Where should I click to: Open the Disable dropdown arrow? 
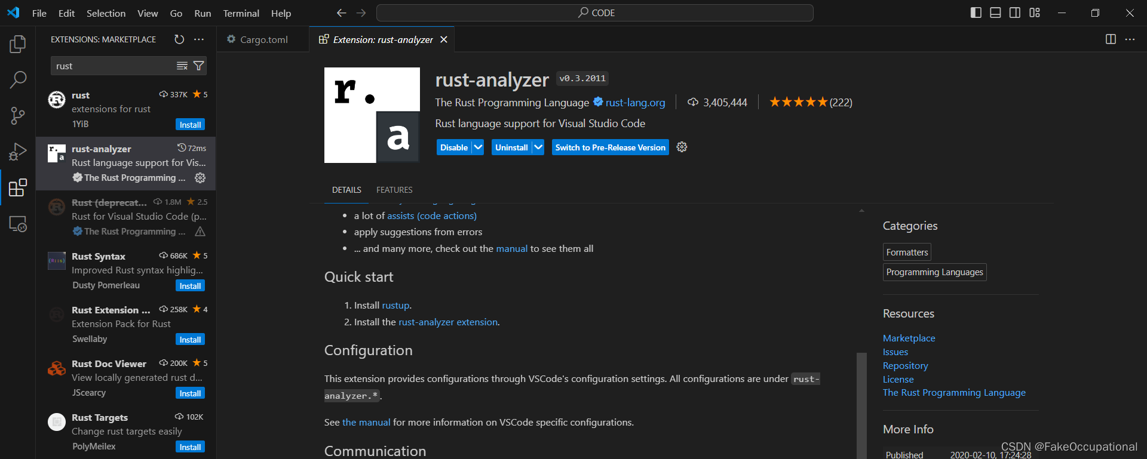[478, 147]
